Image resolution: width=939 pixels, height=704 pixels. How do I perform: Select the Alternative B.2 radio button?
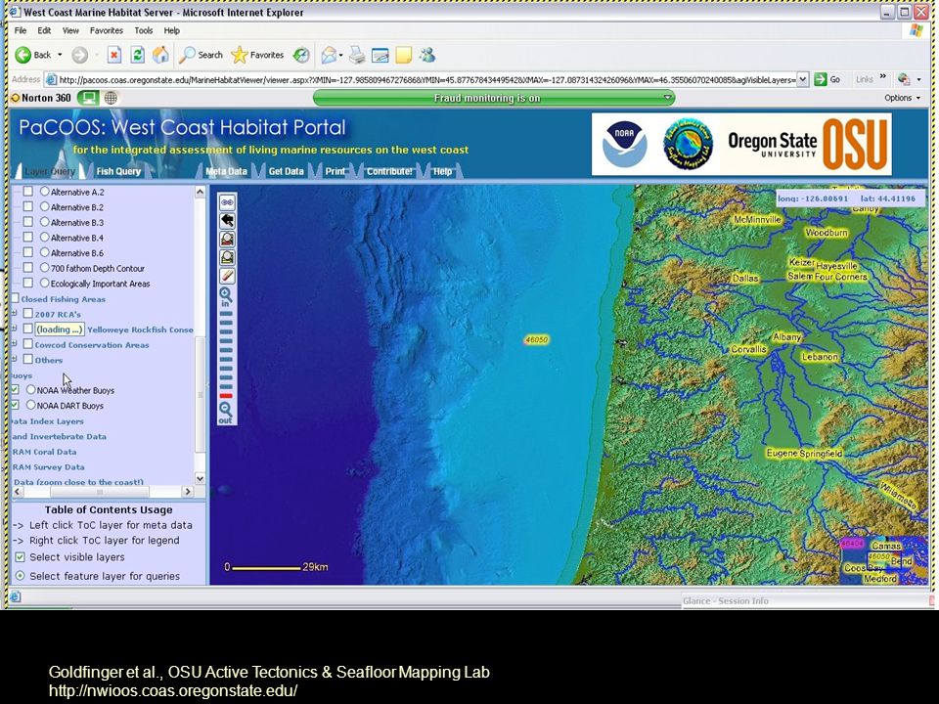[44, 206]
